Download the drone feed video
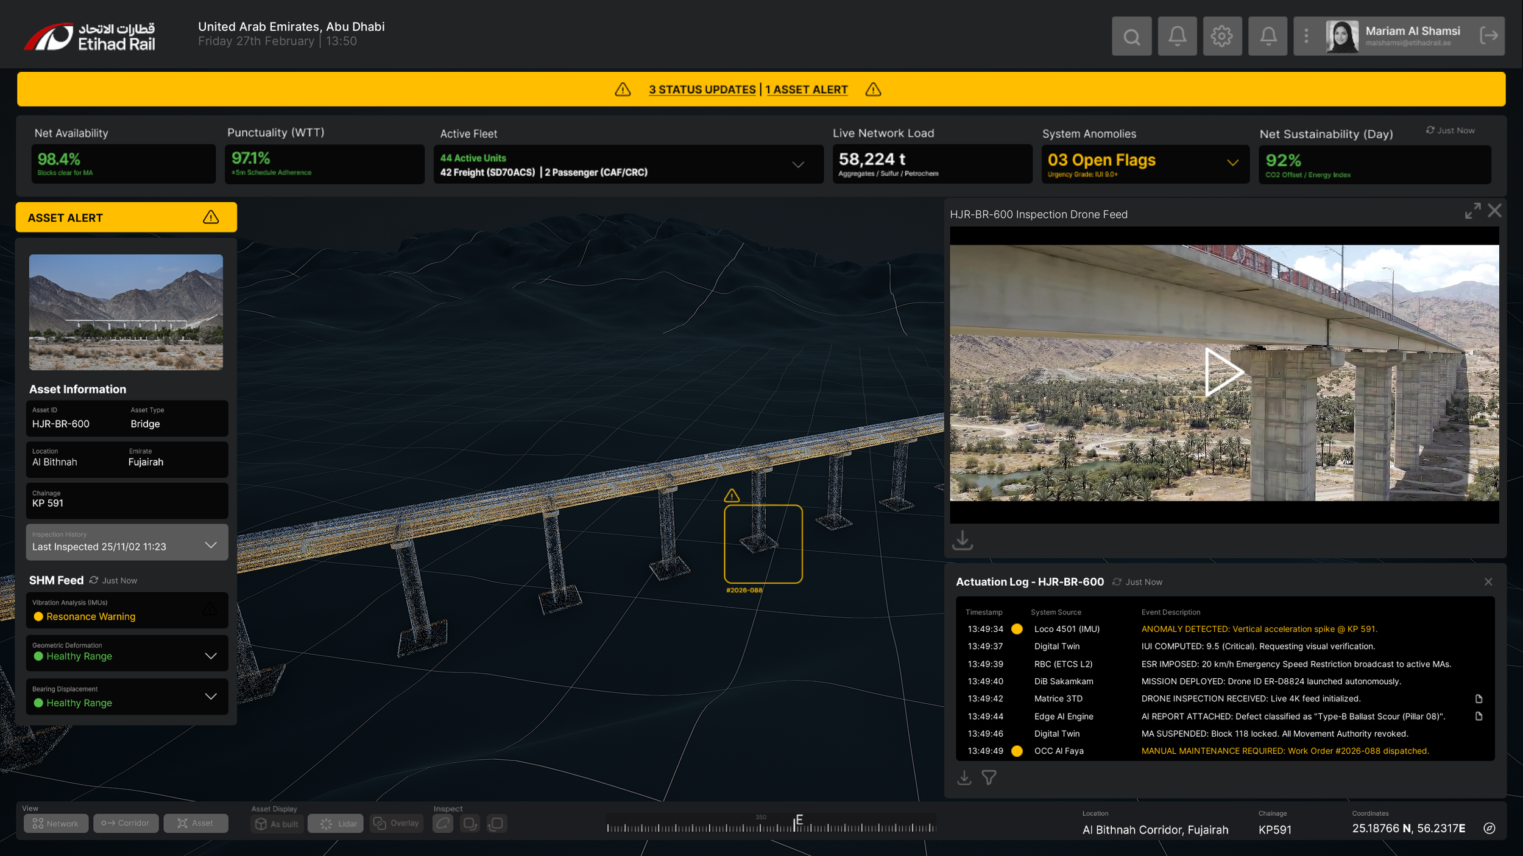Image resolution: width=1523 pixels, height=856 pixels. (963, 539)
